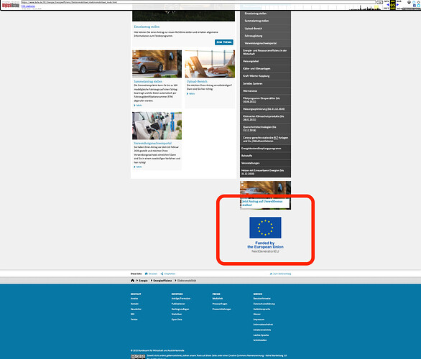Click the Energieeffizienz breadcrumb link
Viewport: 421px width, 359px height.
pos(162,281)
